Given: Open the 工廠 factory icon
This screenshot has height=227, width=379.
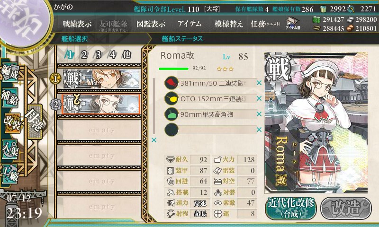Looking at the screenshot, I should point(10,174).
